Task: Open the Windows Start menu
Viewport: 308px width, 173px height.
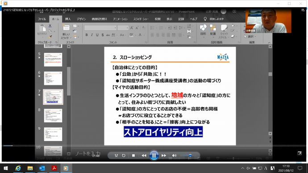Action: (6, 168)
